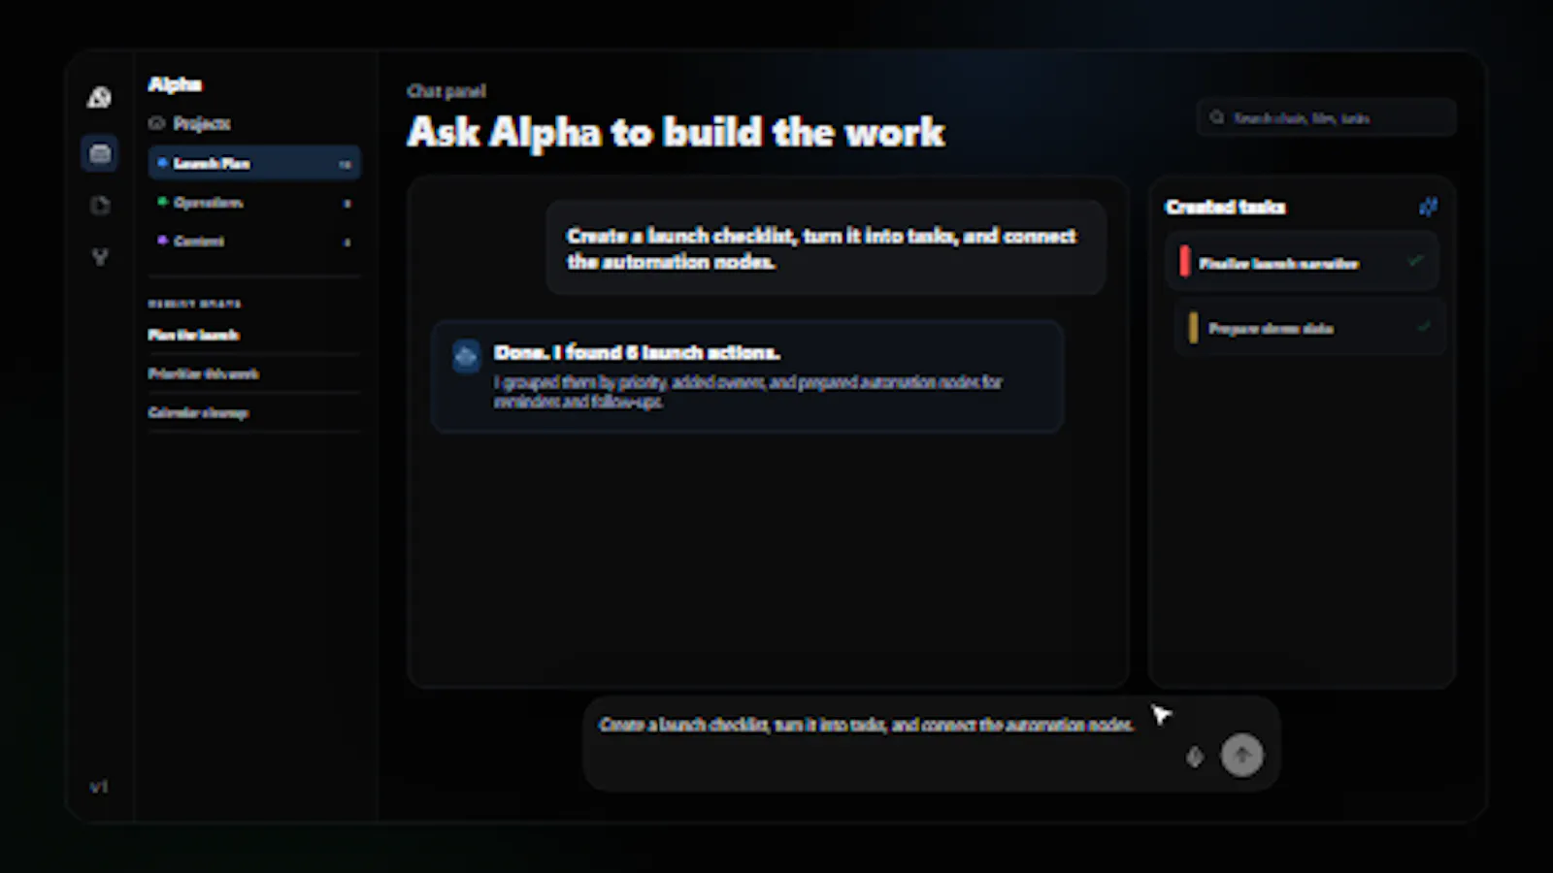Click the search chats, files, tasks field
The image size is (1553, 873).
coord(1326,117)
